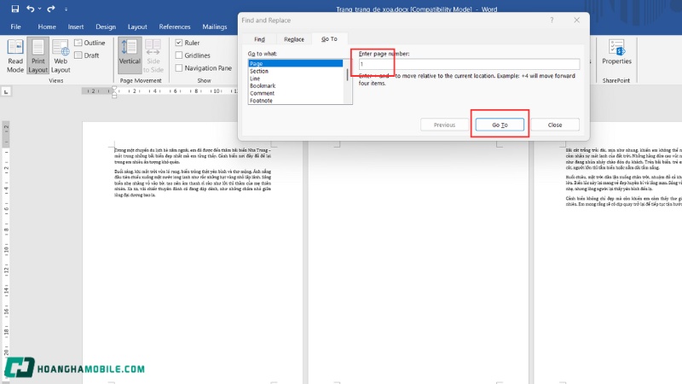Select Bookmark in Go to what list
Viewport: 682px width, 384px height.
pos(263,85)
